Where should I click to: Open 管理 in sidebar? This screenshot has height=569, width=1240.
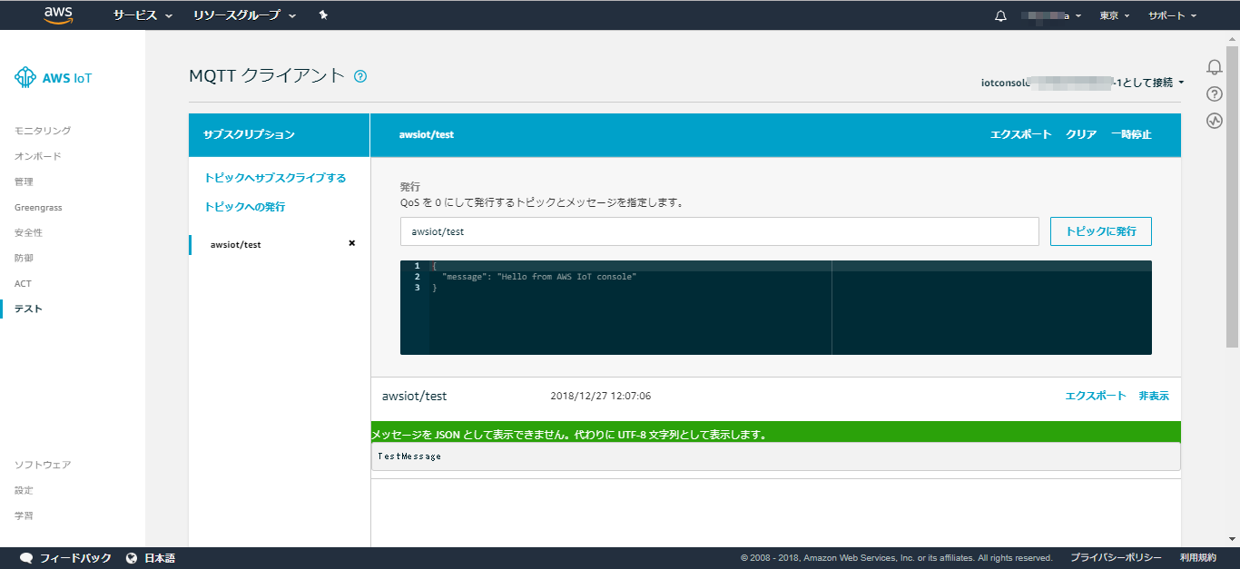tap(24, 181)
